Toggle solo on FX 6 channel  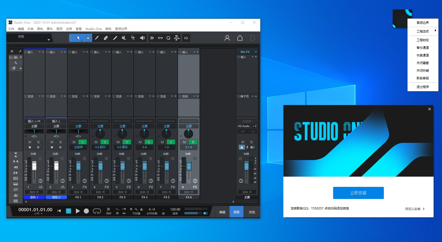pyautogui.click(x=193, y=142)
